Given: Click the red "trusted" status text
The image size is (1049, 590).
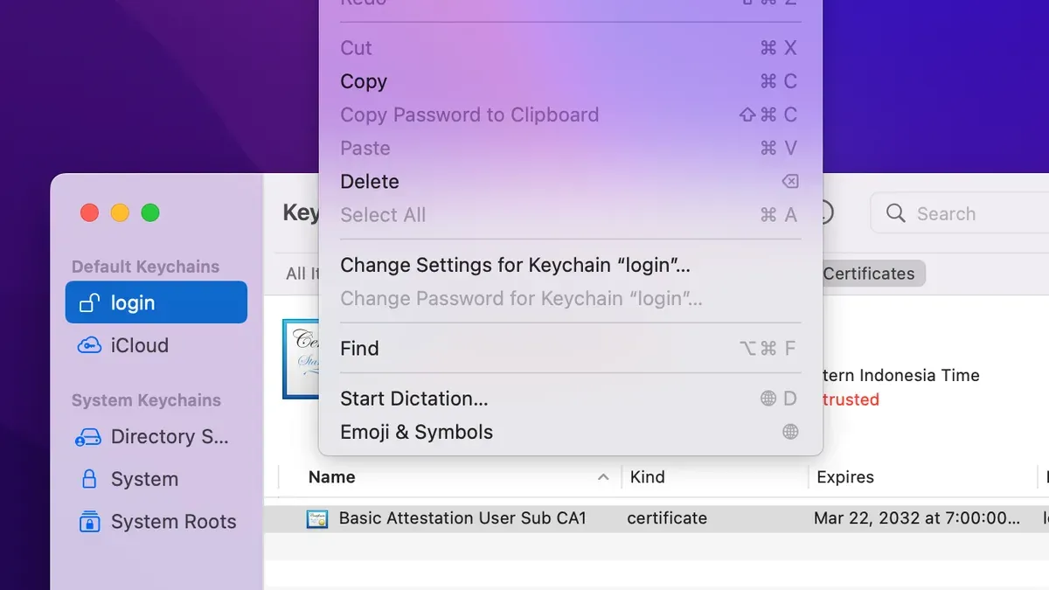Looking at the screenshot, I should pos(851,399).
